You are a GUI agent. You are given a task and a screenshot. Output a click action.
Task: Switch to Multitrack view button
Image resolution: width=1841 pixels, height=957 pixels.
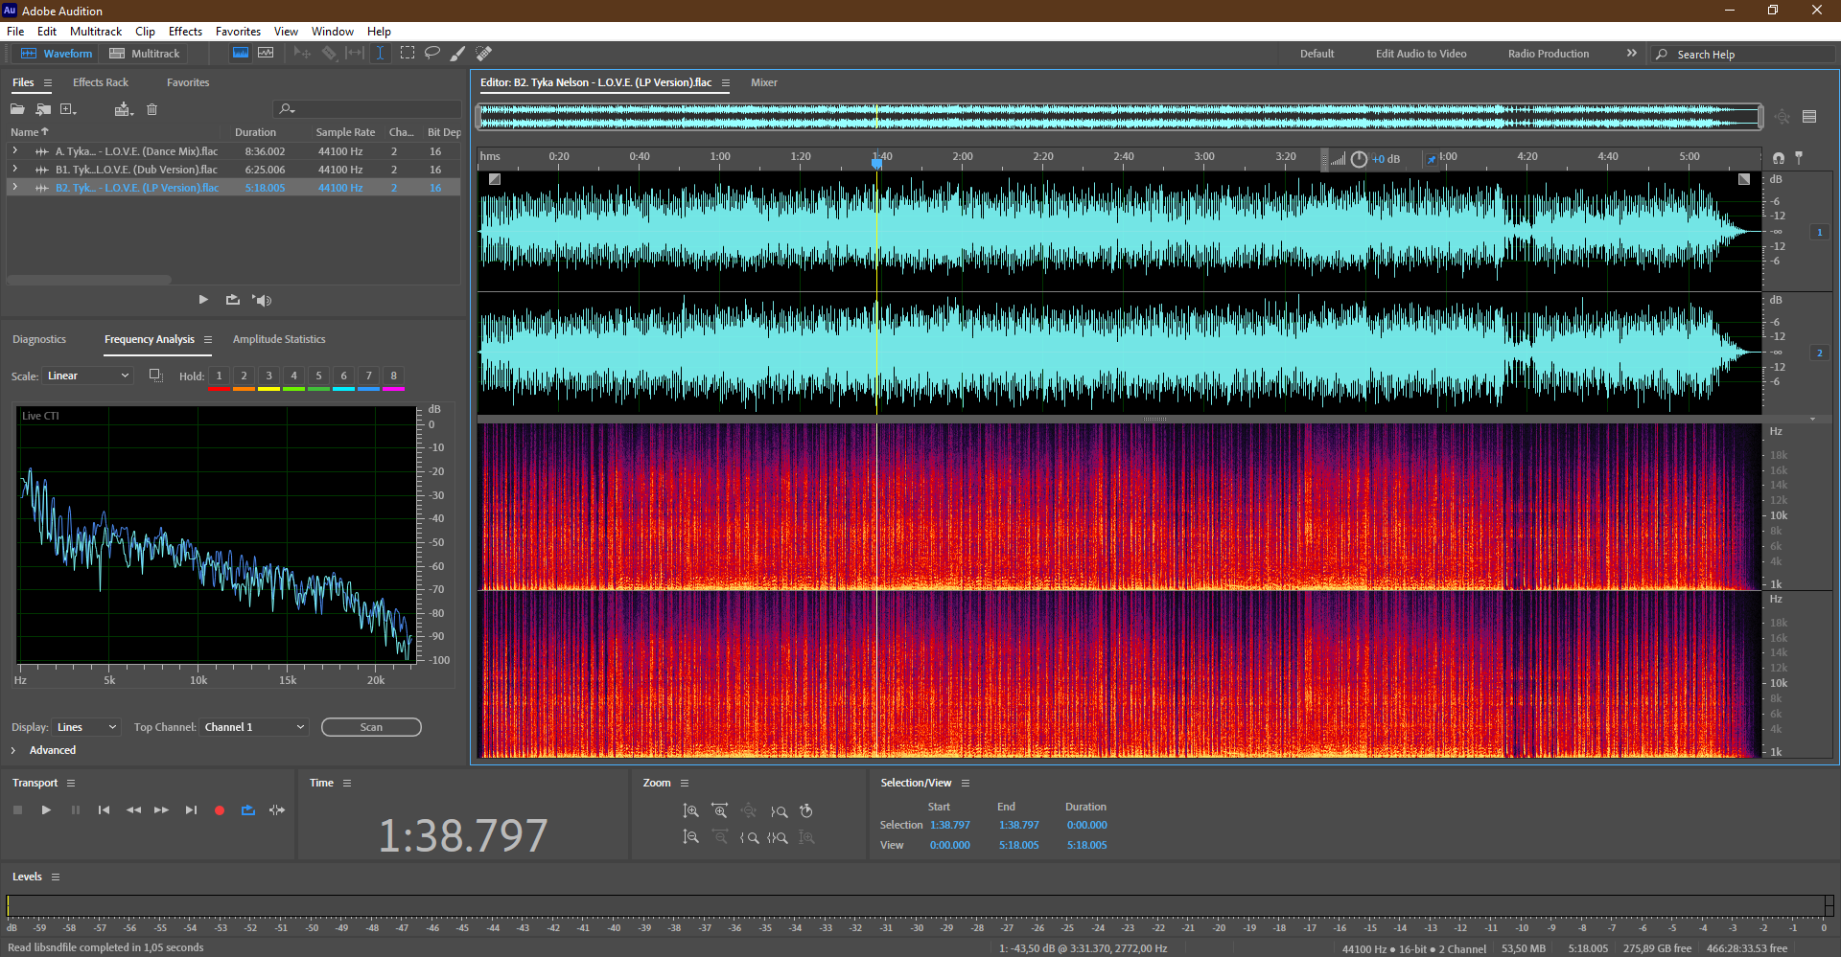[145, 54]
